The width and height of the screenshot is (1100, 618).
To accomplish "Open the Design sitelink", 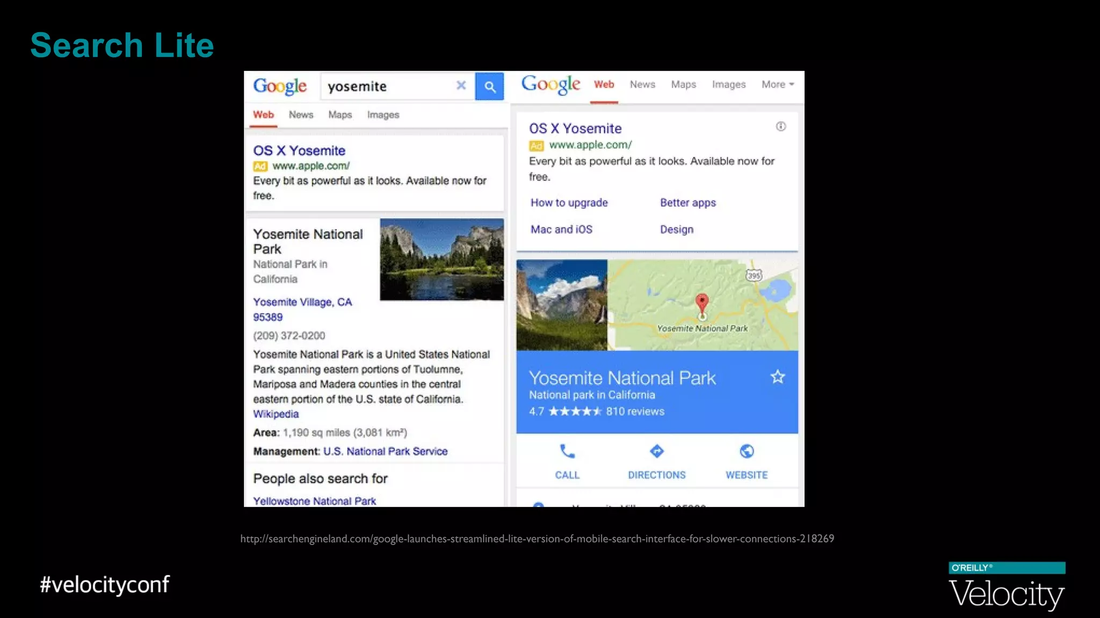I will 677,230.
